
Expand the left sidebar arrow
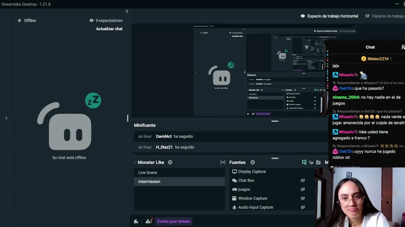6,118
